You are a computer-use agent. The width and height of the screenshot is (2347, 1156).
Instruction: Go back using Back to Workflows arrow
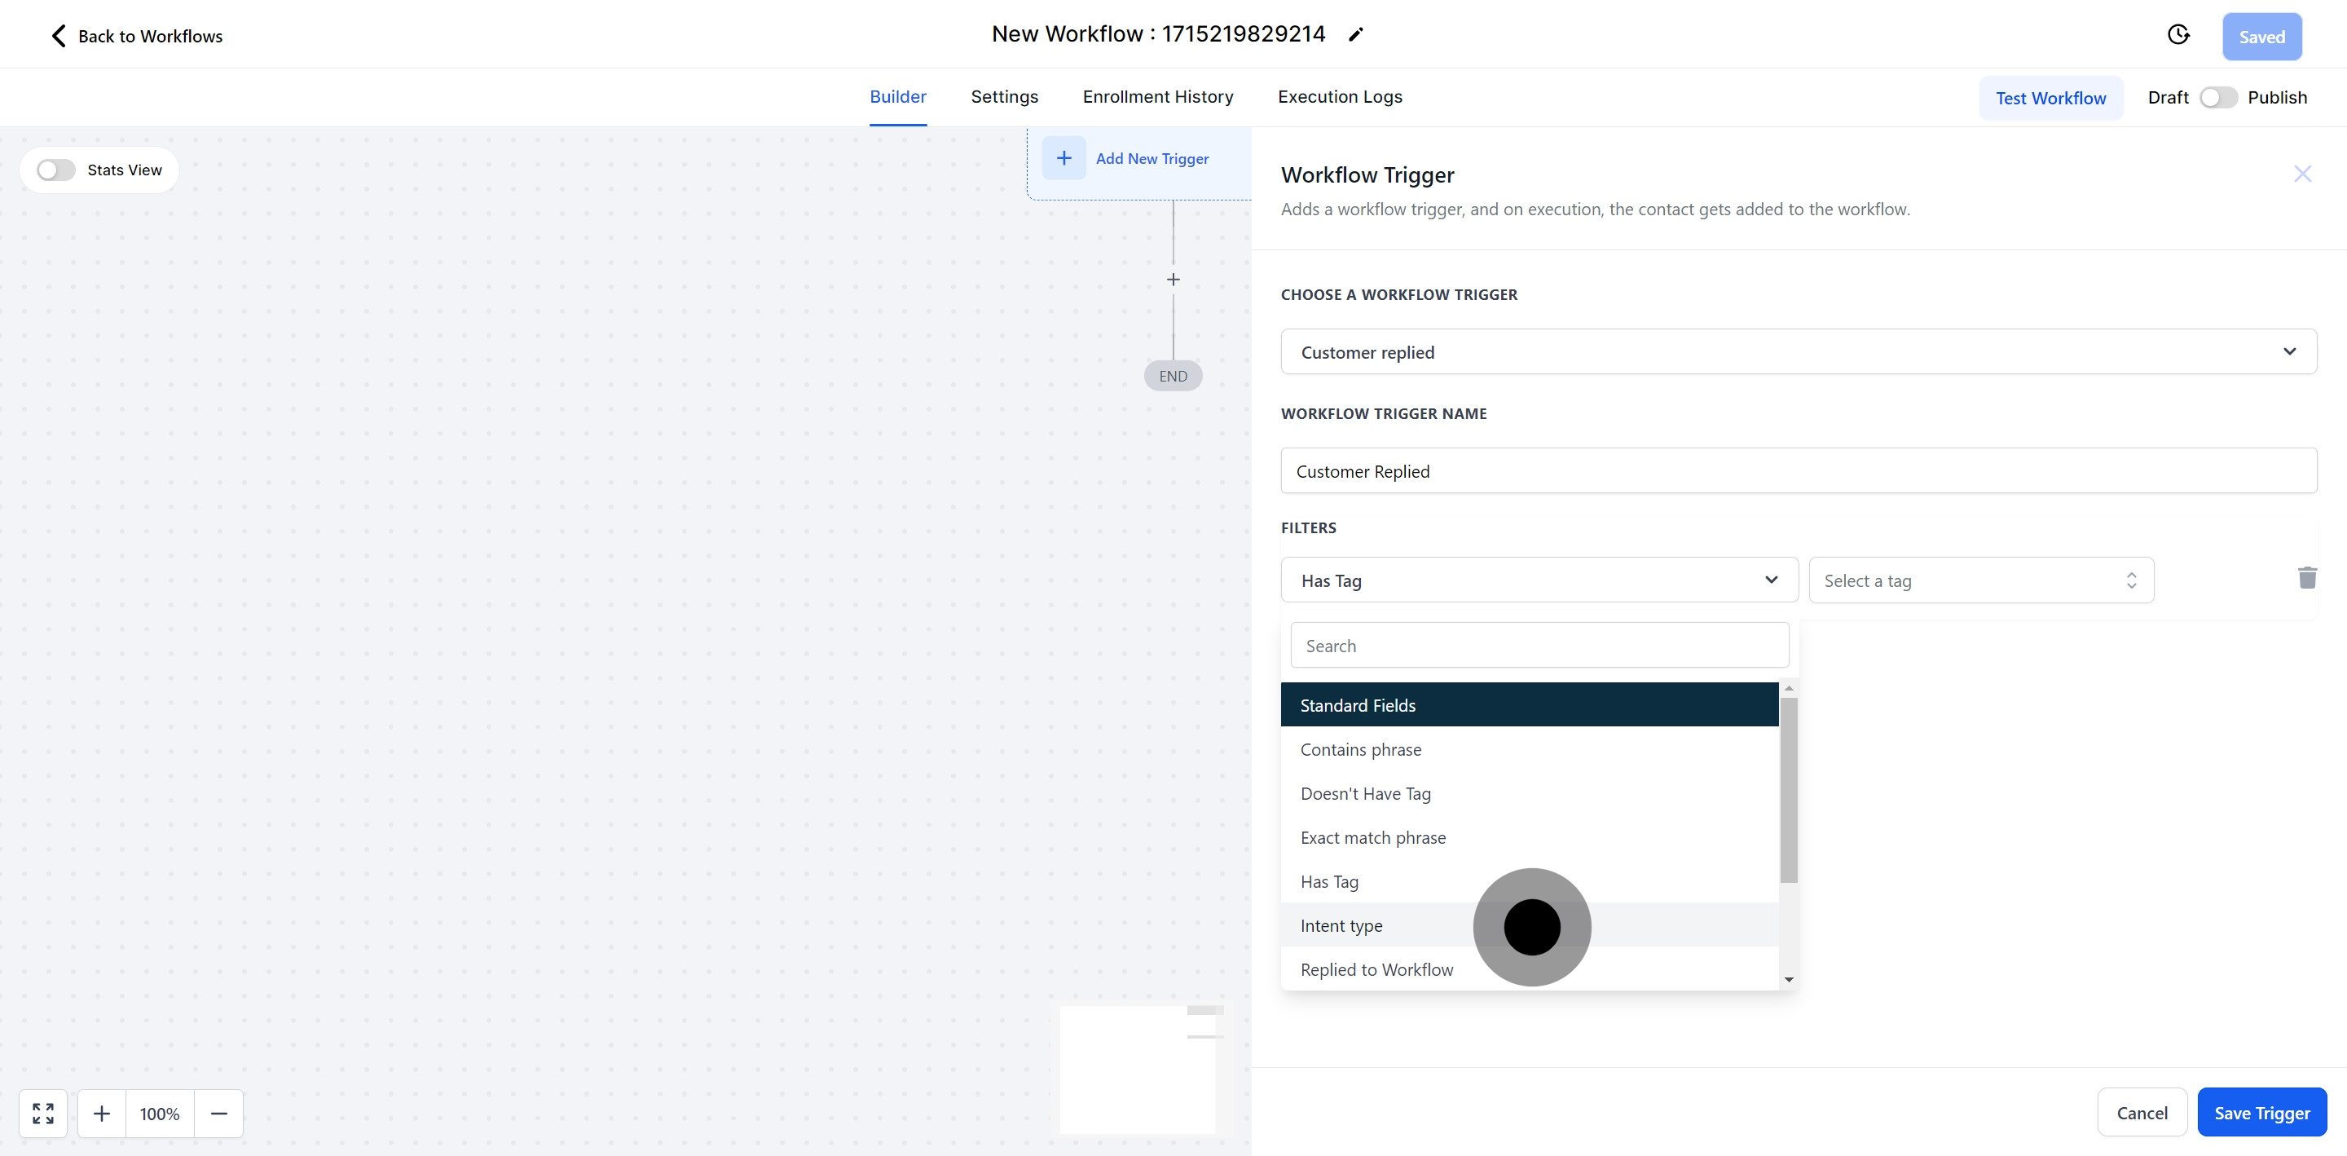click(x=59, y=36)
